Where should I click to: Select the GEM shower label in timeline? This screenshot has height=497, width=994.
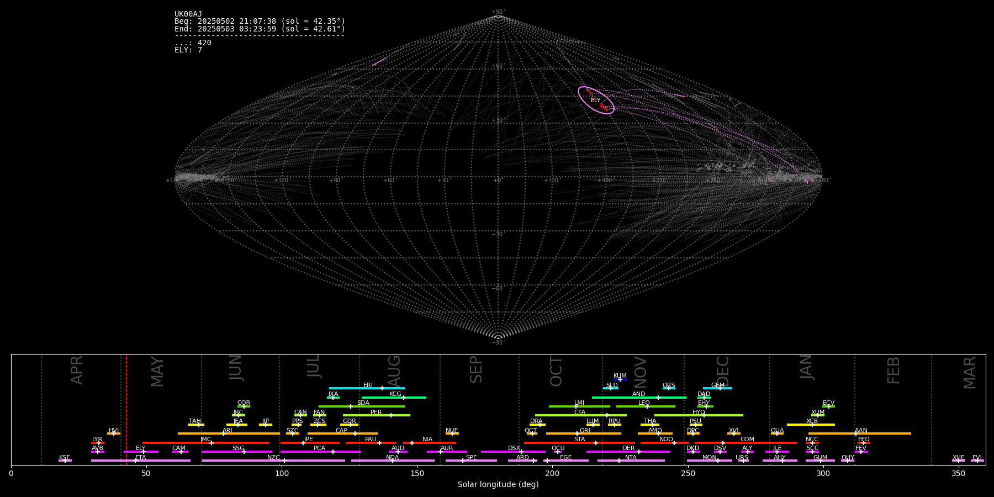pyautogui.click(x=718, y=385)
